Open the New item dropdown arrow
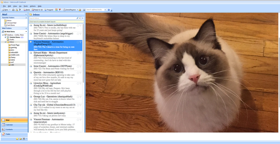This screenshot has width=280, height=144. click(10, 10)
